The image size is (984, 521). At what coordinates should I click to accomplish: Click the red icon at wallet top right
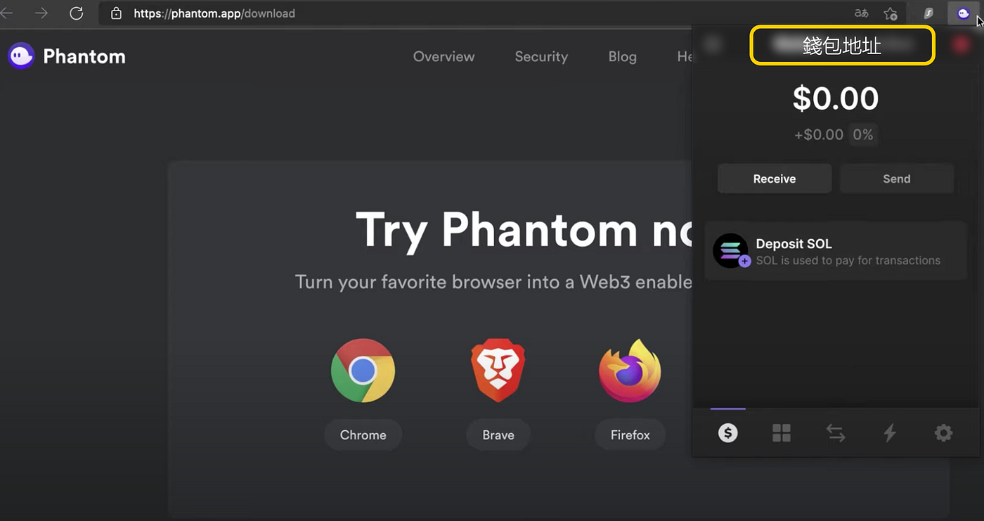click(960, 44)
